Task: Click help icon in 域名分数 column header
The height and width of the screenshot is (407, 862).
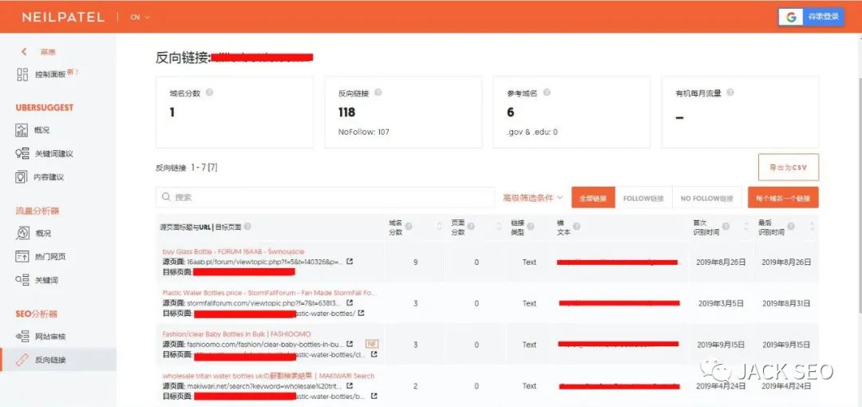Action: pos(409,227)
